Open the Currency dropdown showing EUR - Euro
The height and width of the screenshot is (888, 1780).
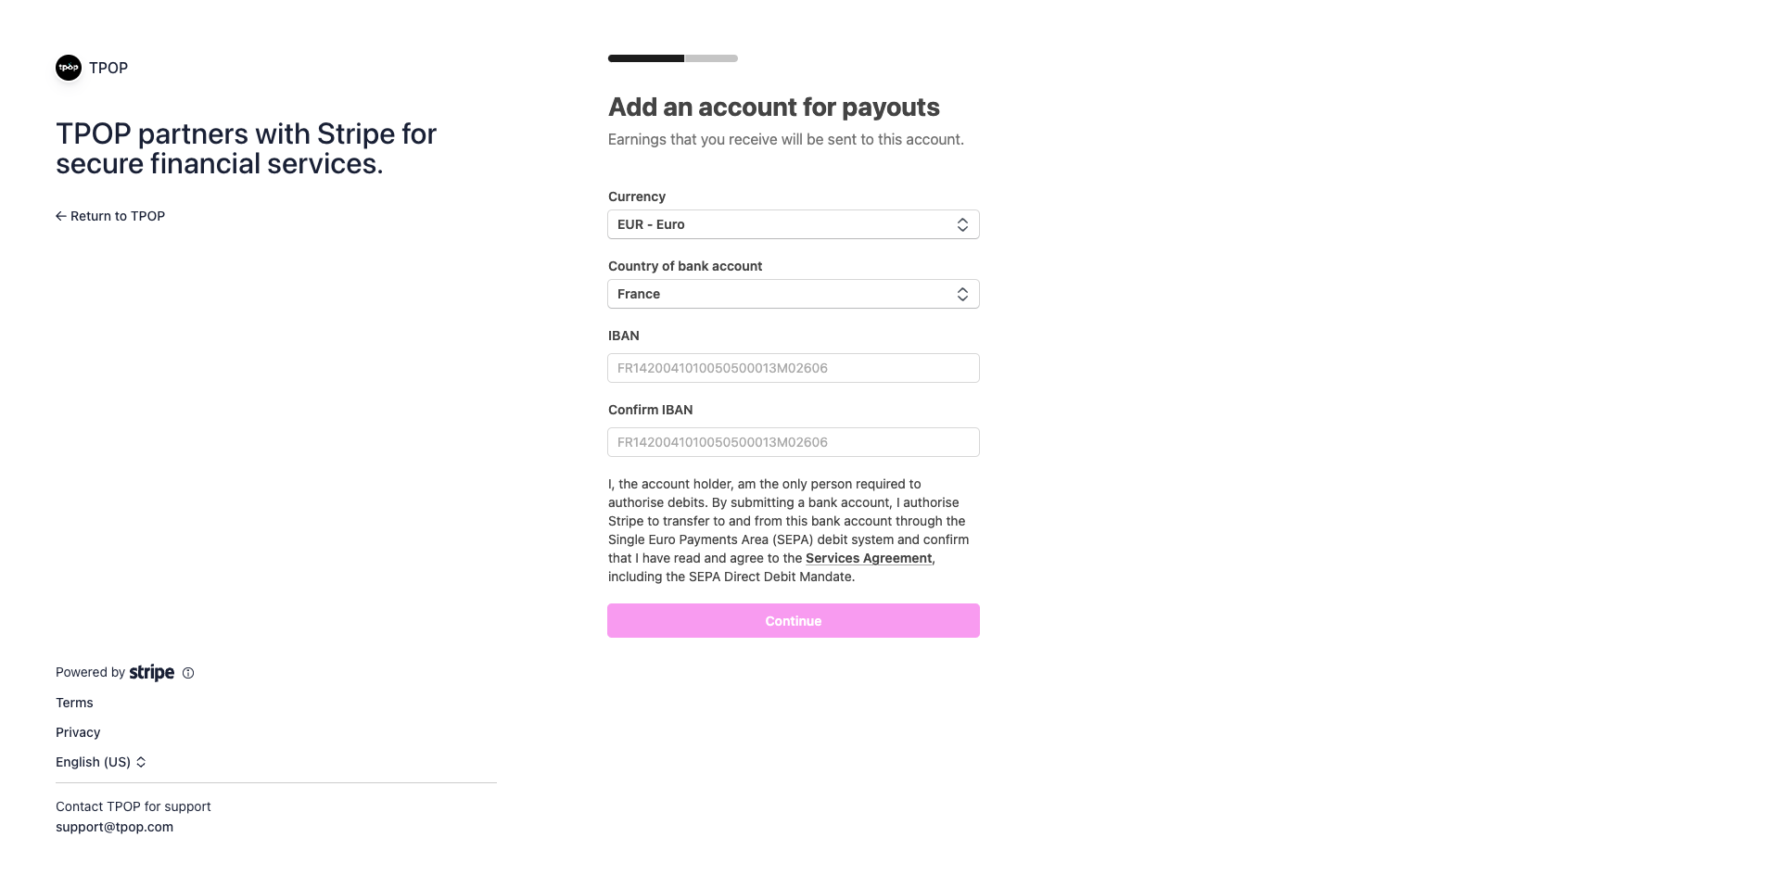coord(783,224)
